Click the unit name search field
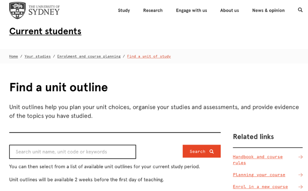Image resolution: width=308 pixels, height=191 pixels. click(x=73, y=152)
